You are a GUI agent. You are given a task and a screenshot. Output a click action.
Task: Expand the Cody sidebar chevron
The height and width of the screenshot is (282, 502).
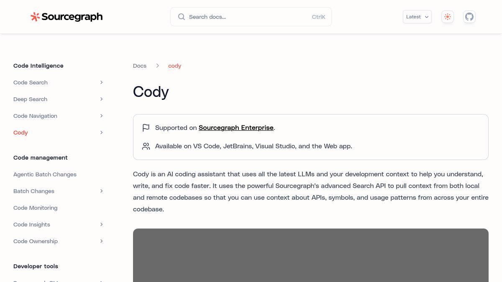pos(101,132)
